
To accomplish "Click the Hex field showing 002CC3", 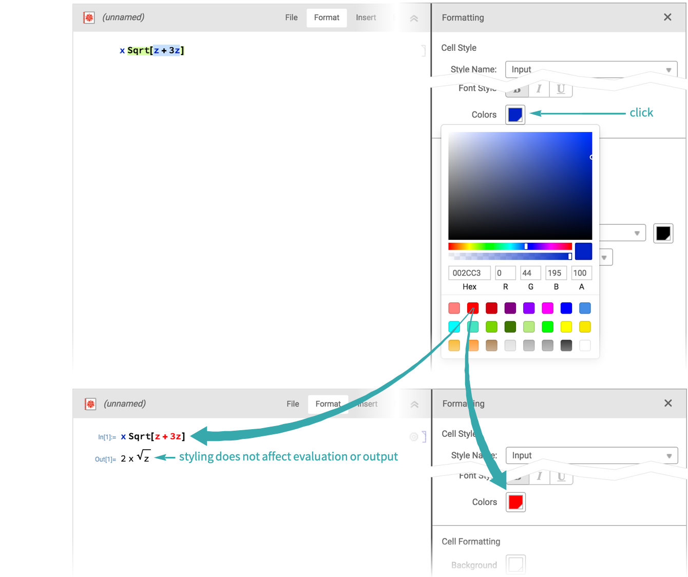I will point(469,273).
